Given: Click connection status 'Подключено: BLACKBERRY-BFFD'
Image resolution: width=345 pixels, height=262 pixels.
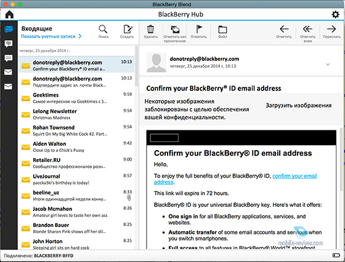Looking at the screenshot, I should pos(38,256).
